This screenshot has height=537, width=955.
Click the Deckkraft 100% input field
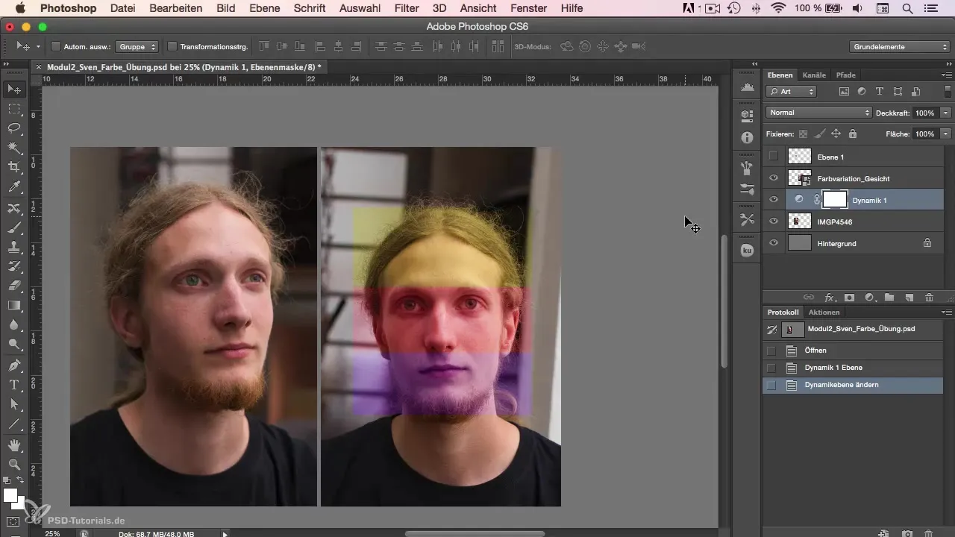click(924, 113)
